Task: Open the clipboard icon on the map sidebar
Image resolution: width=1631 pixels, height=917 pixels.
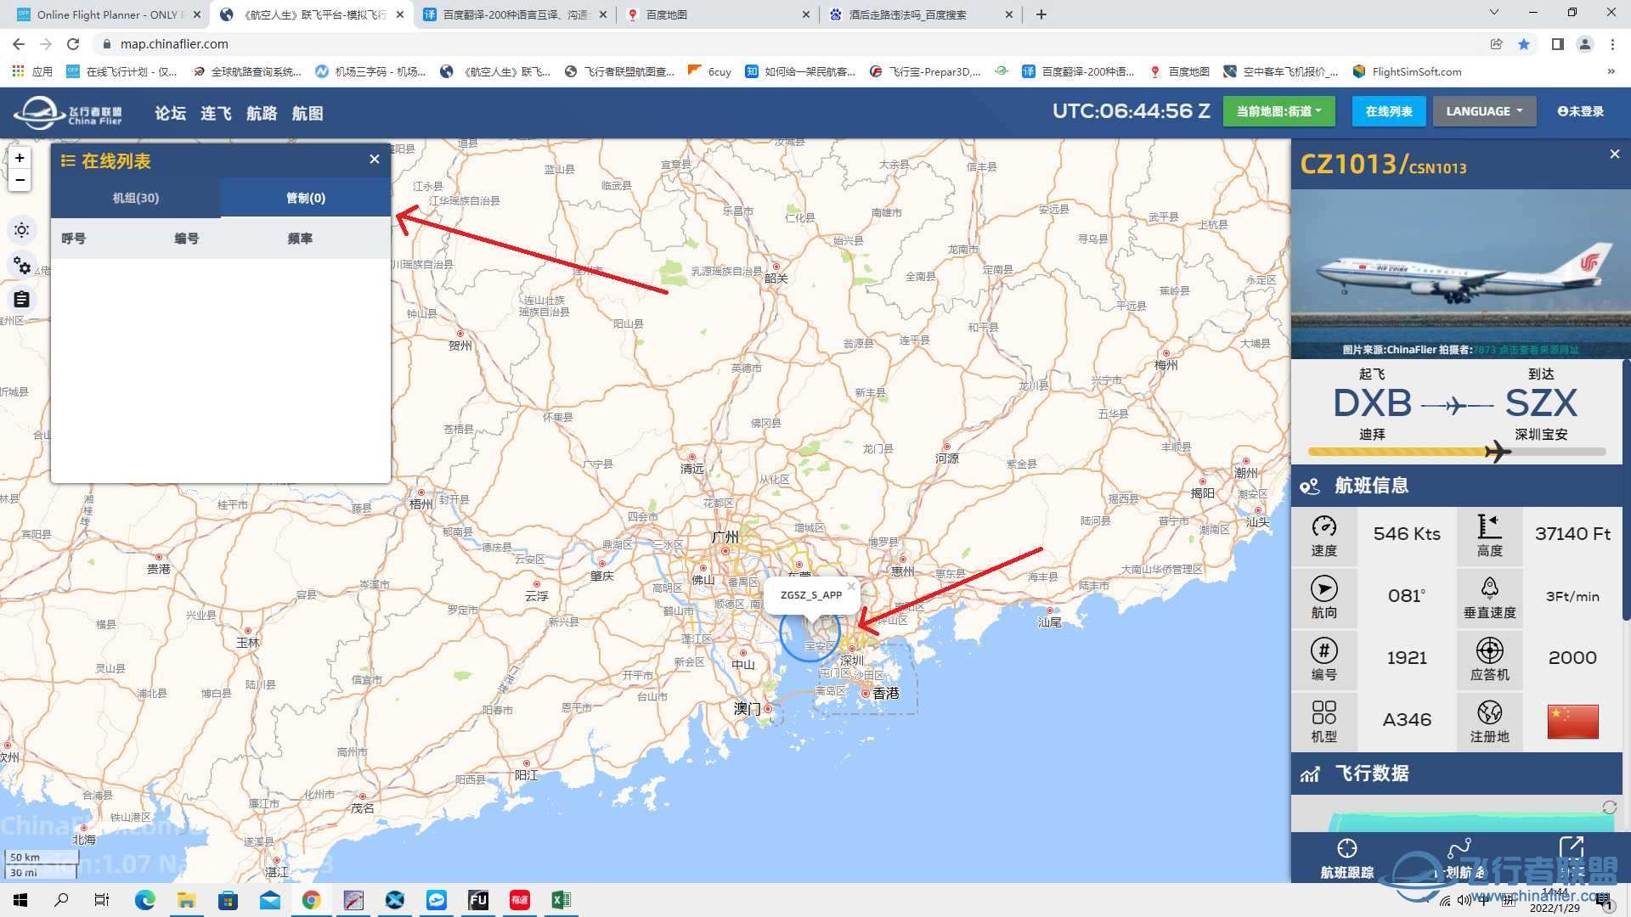Action: coord(21,299)
